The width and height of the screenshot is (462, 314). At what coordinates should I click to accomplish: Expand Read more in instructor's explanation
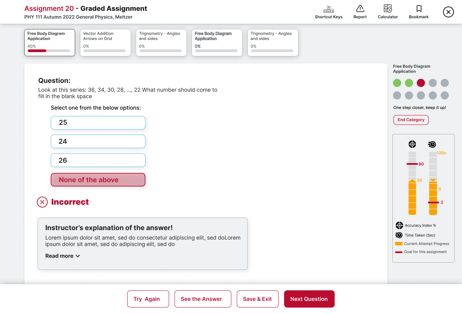(x=63, y=256)
